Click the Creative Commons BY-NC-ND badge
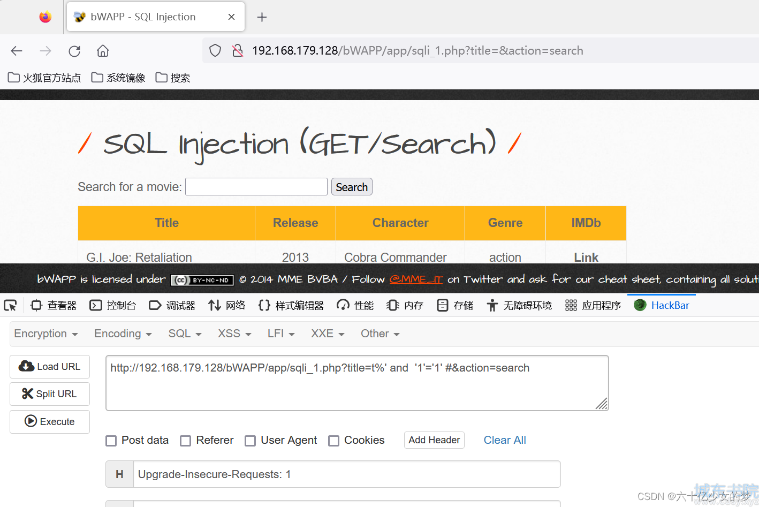 click(x=202, y=280)
